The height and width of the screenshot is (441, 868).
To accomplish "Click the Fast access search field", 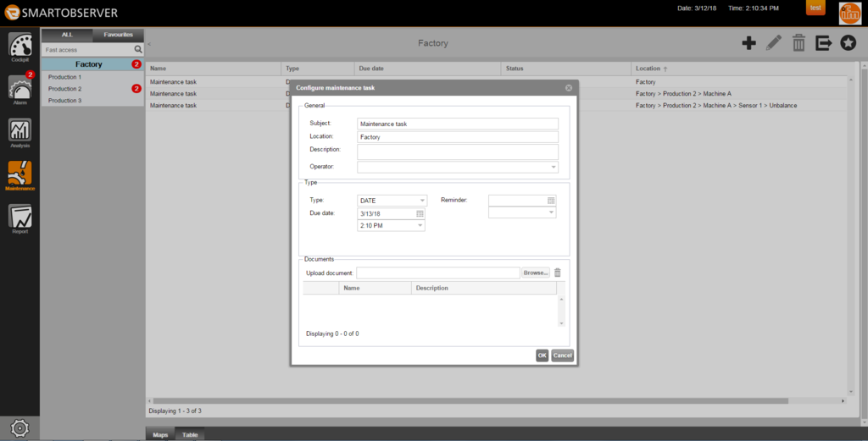I will pos(87,50).
